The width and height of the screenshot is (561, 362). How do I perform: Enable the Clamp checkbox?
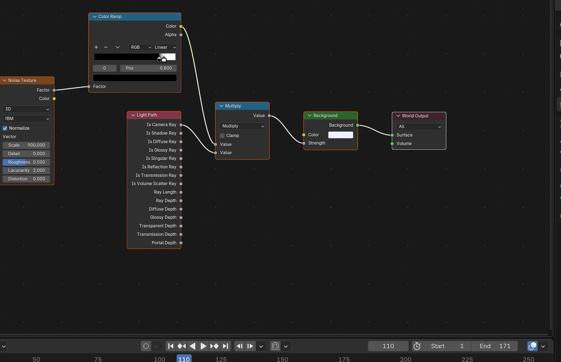pos(222,135)
